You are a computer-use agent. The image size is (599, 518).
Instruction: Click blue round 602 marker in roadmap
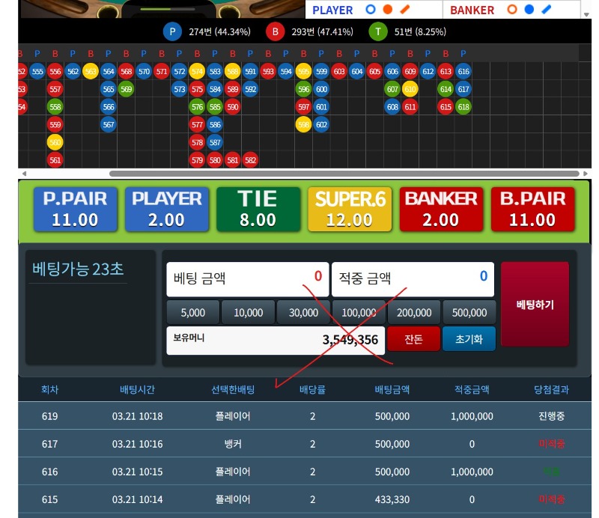click(x=321, y=125)
